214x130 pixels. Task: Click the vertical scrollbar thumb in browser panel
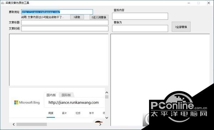107,97
